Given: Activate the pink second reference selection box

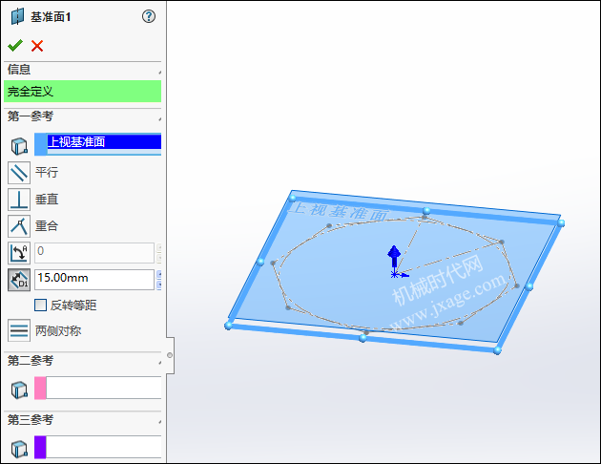Looking at the screenshot, I should coord(97,388).
